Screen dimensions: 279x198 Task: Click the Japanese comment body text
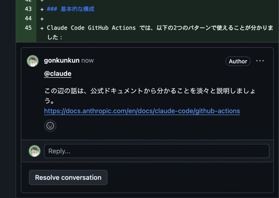click(x=150, y=95)
